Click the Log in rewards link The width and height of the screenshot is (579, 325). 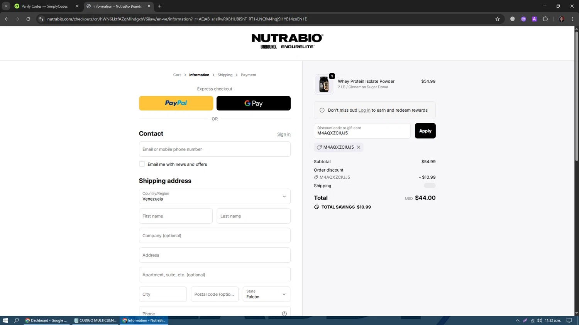[364, 110]
